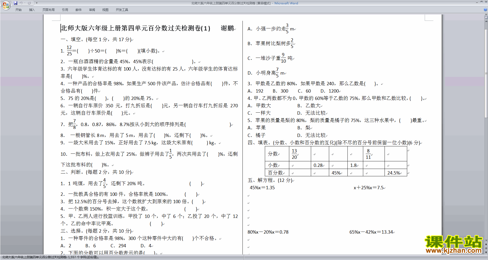Click the Previous Page double-arrow button
488x260 pixels.
point(486,245)
